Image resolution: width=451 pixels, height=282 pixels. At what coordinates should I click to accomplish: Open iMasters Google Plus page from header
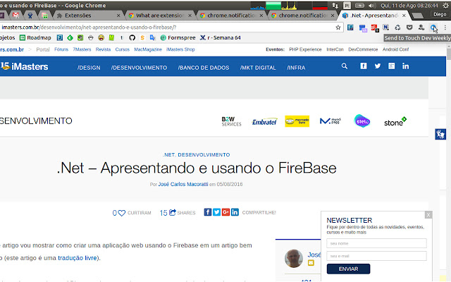tap(392, 66)
